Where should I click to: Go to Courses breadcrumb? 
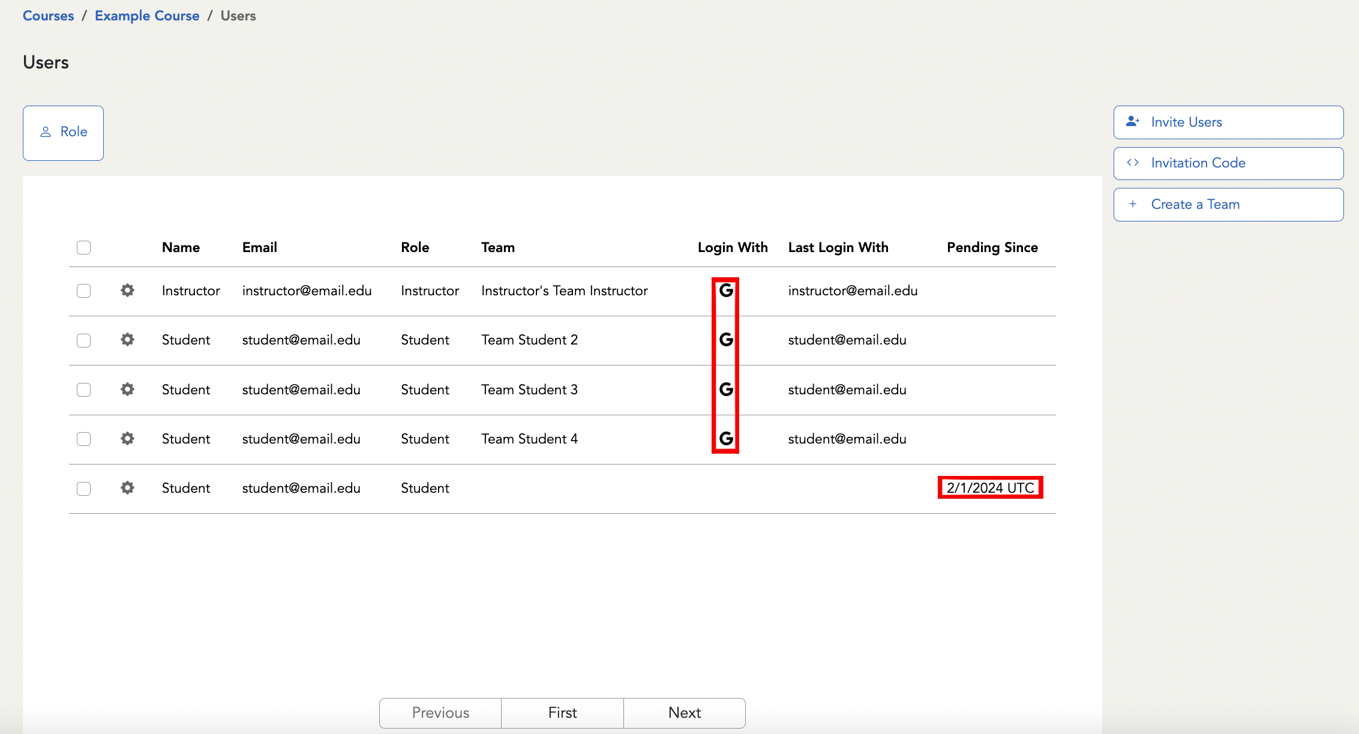coord(48,16)
